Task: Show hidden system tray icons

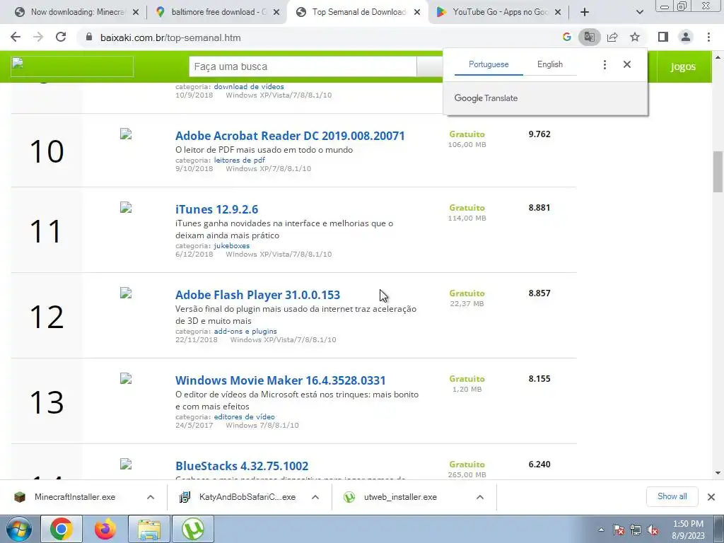Action: pyautogui.click(x=601, y=530)
